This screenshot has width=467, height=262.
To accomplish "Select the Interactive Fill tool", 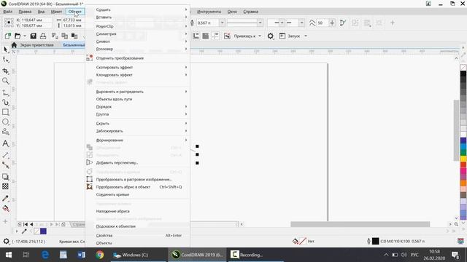I will click(x=5, y=208).
